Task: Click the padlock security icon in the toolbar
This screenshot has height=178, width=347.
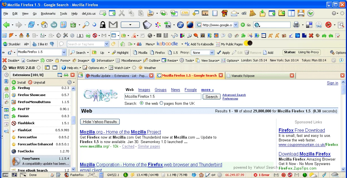Action: [x=102, y=25]
